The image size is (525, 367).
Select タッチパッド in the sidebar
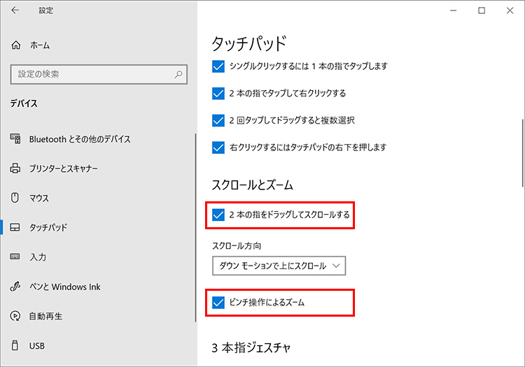point(48,228)
